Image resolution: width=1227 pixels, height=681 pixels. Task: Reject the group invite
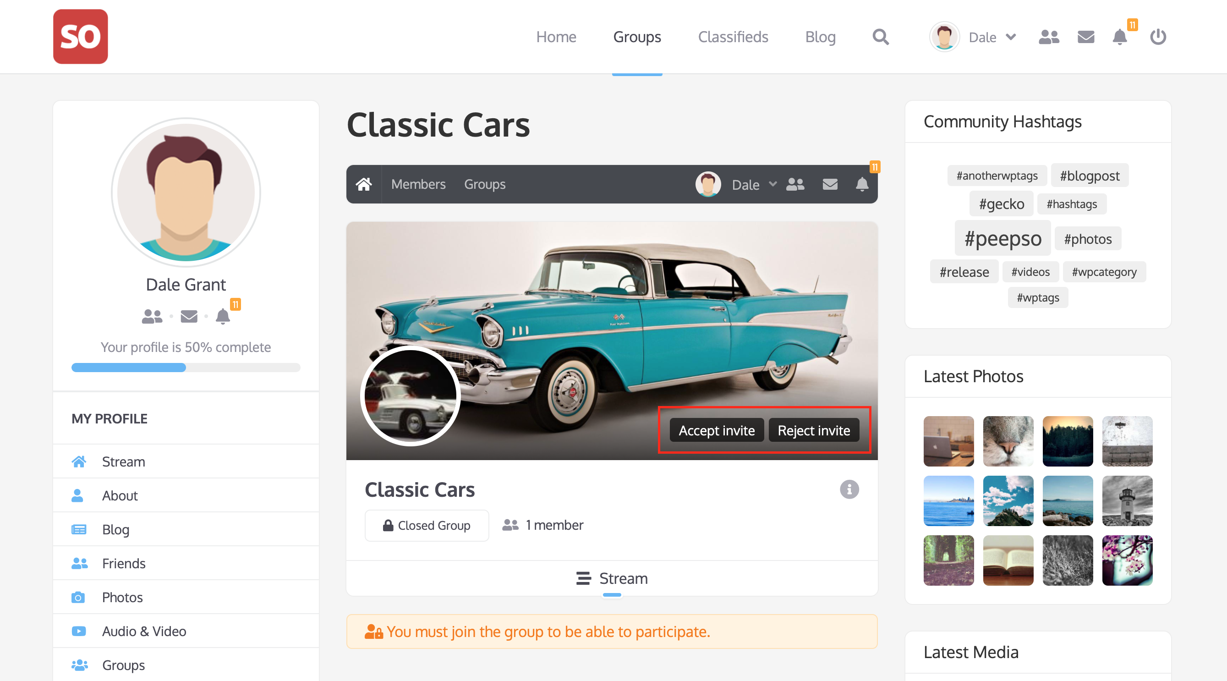click(x=814, y=430)
